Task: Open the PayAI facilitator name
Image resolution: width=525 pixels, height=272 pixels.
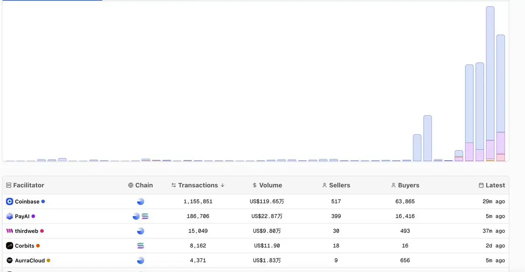Action: 22,216
